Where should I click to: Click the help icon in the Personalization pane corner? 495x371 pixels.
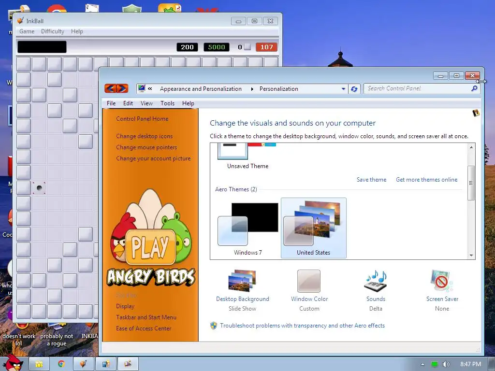pyautogui.click(x=476, y=113)
